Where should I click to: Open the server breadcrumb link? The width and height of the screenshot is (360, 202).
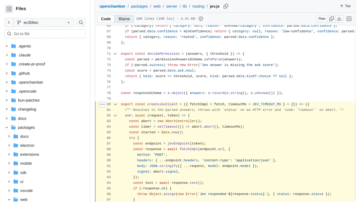[172, 6]
